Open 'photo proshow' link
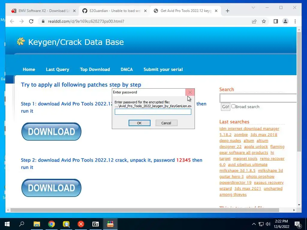307x230 pixels. coord(260,177)
